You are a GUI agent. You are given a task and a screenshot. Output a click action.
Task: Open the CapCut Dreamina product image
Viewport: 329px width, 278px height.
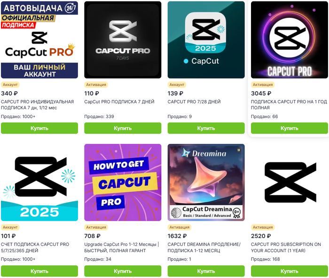pyautogui.click(x=206, y=183)
